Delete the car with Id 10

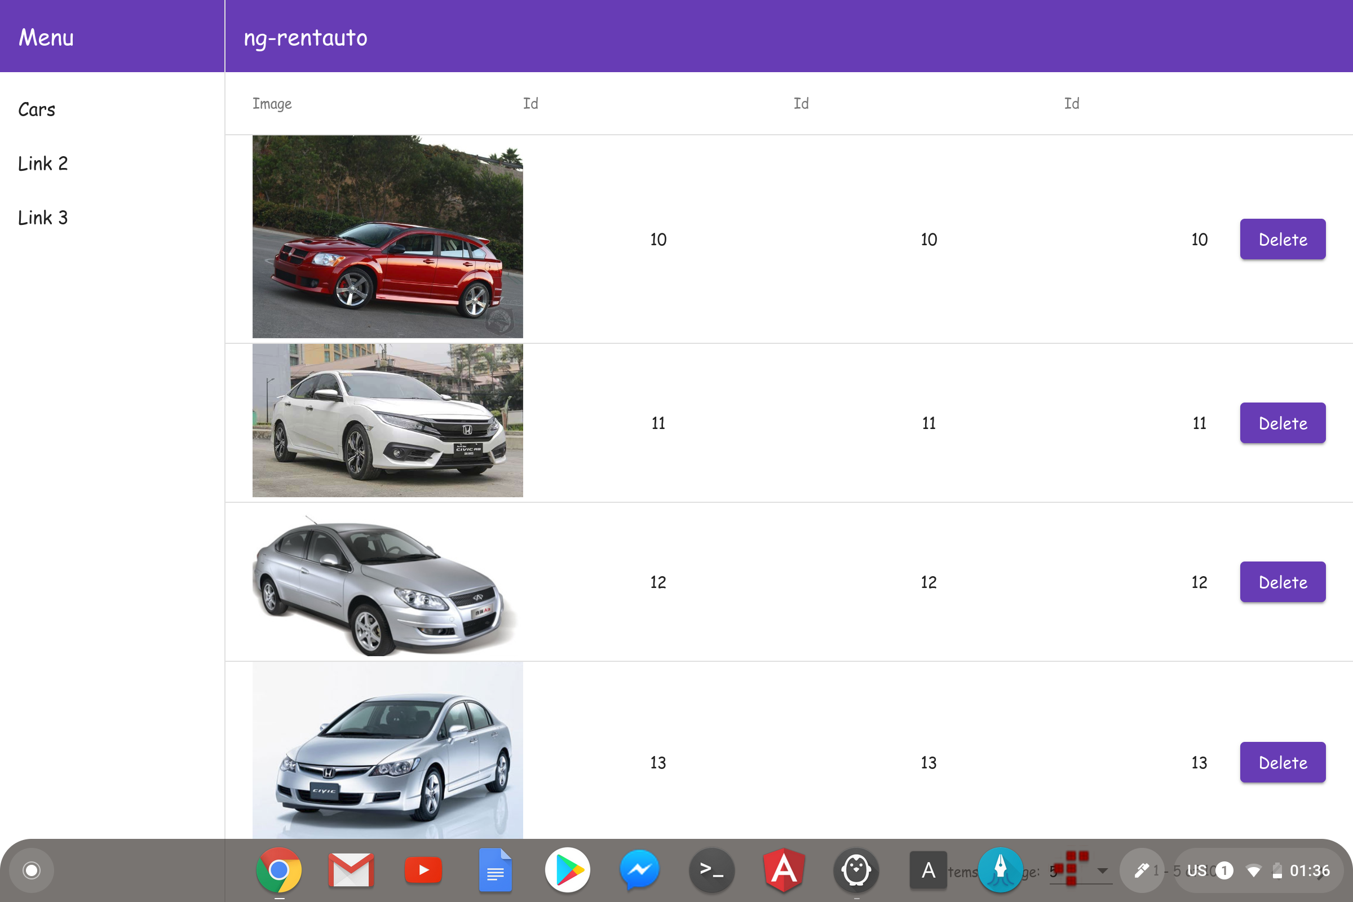coord(1282,239)
